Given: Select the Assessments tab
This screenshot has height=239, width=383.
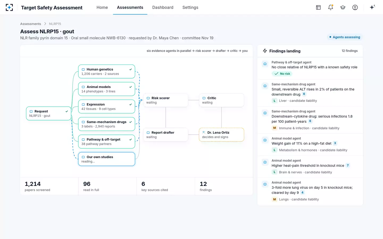Looking at the screenshot, I should click(130, 7).
